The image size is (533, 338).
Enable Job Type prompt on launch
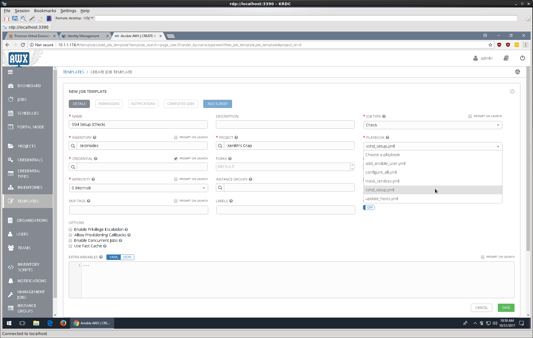click(x=470, y=116)
